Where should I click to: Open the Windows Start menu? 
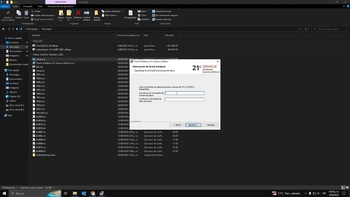tap(4, 193)
